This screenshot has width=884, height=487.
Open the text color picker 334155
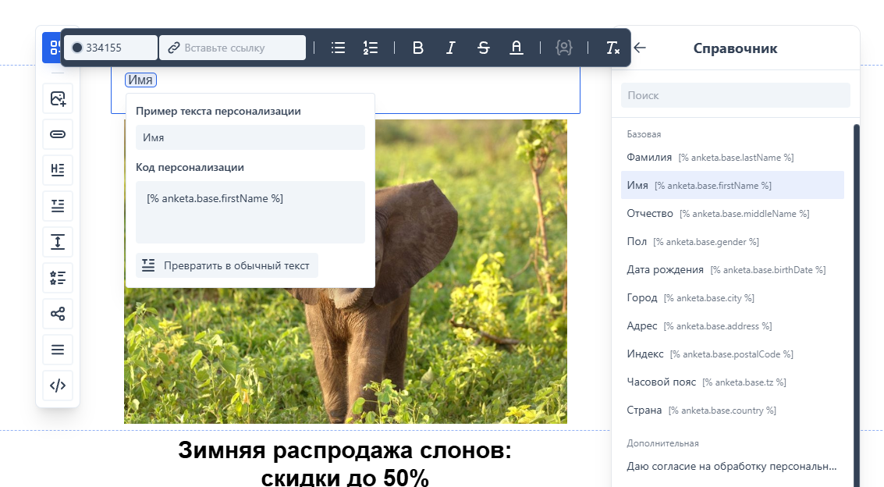(111, 48)
